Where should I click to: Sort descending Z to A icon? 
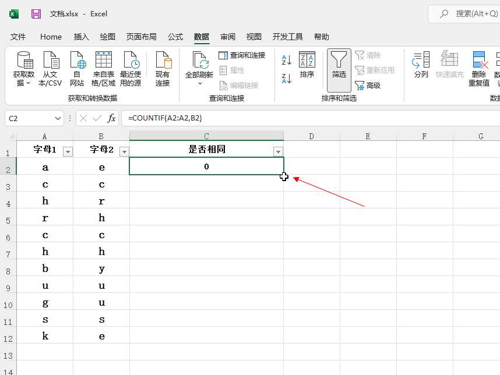point(286,78)
